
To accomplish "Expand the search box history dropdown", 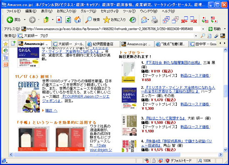I will pos(196,36).
